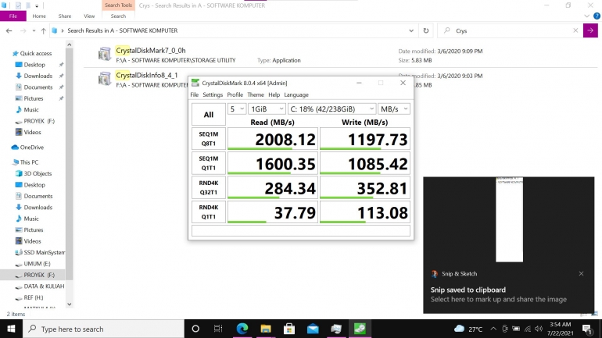Viewport: 602px width, 338px height.
Task: Run the RND4K Q32T1 test
Action: [x=209, y=187]
